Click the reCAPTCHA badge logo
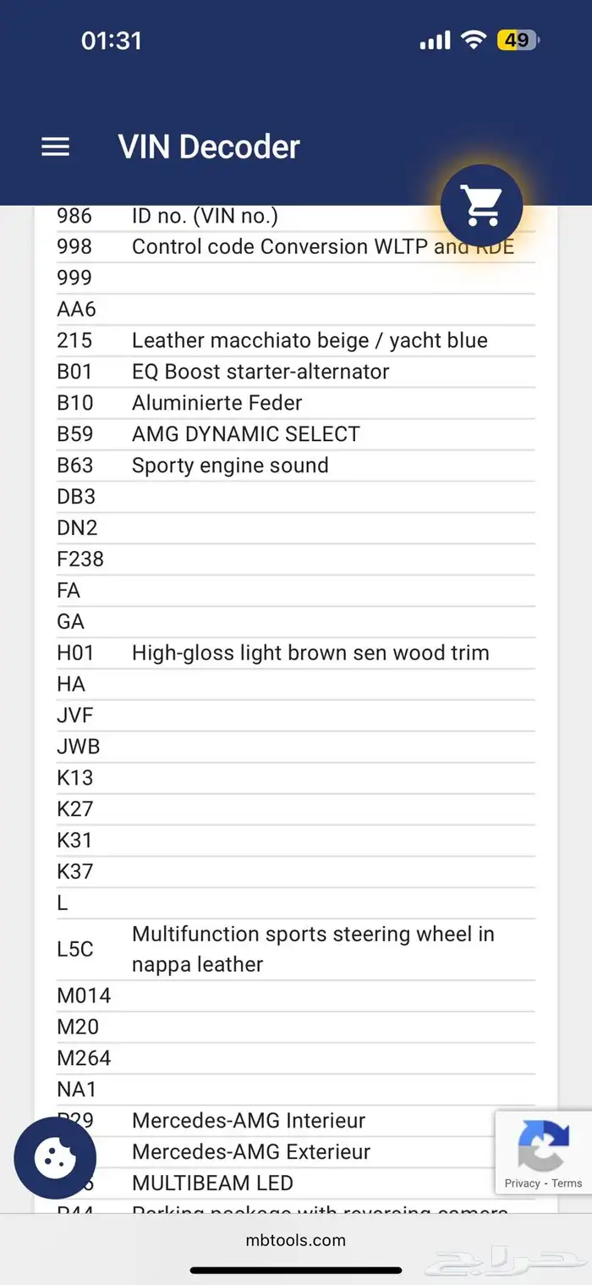The width and height of the screenshot is (592, 1285). (x=543, y=1145)
